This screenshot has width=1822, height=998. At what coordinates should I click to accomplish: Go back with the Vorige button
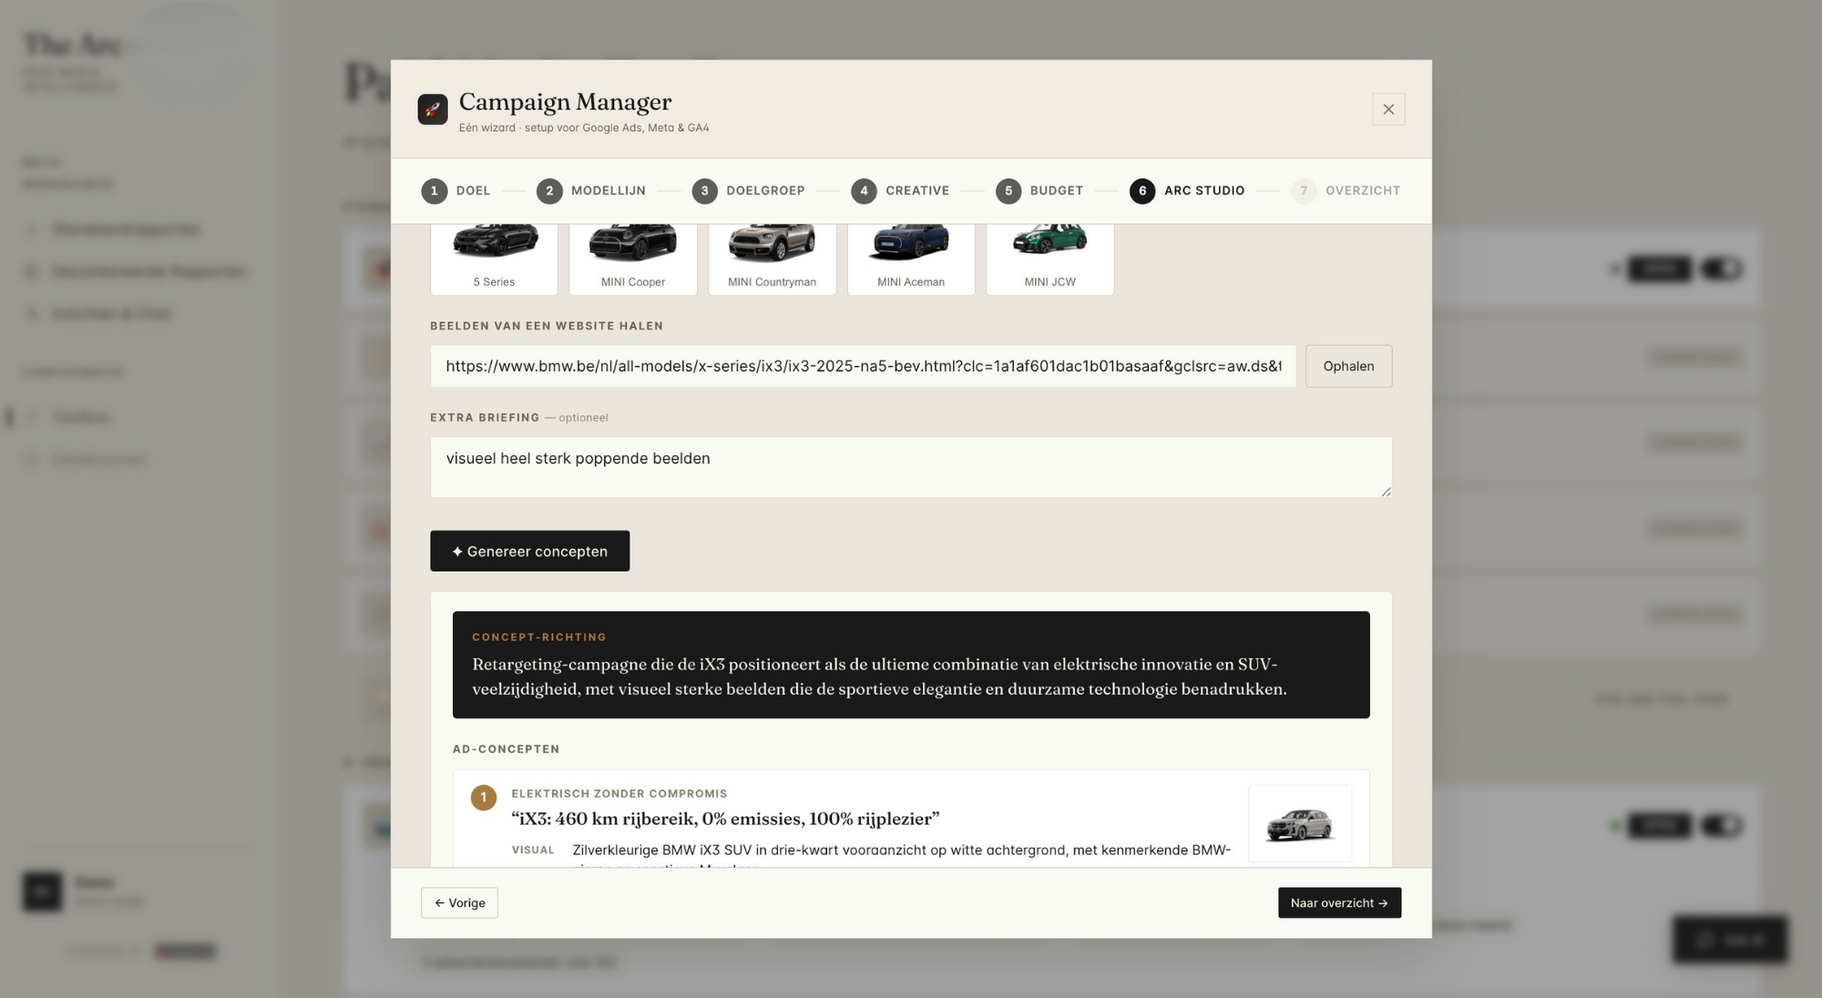[459, 902]
